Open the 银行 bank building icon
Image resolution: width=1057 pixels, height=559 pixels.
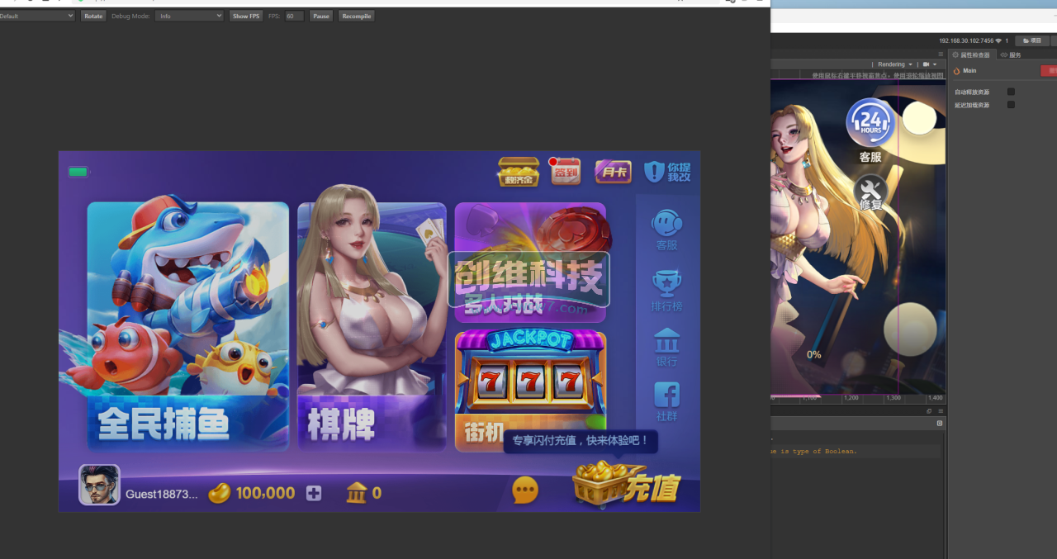[667, 347]
